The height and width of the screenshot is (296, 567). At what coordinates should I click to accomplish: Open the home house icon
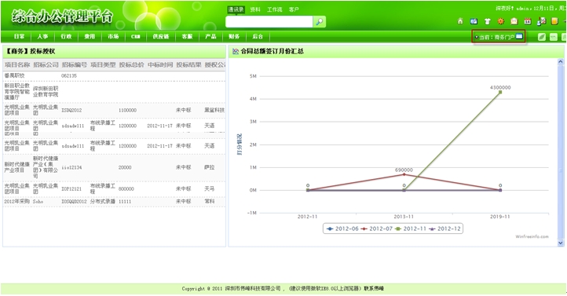pyautogui.click(x=460, y=21)
